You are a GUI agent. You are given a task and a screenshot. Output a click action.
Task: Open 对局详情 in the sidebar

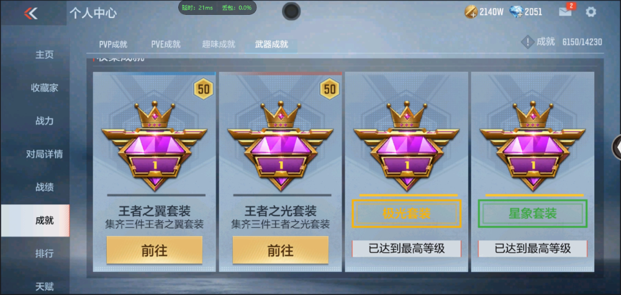[44, 154]
